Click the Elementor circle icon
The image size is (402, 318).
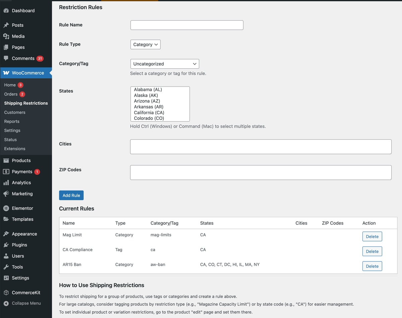[x=6, y=208]
